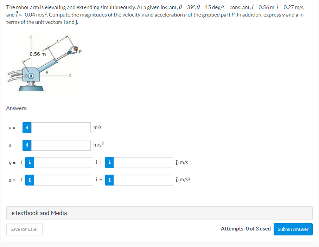Screen dimensions: 319x247
Task: Select the a magnitude answer field
Action: pos(62,145)
